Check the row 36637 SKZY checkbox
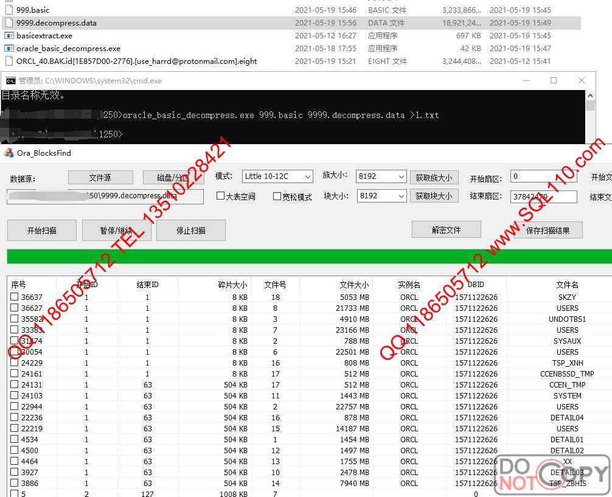The image size is (612, 497). click(x=15, y=297)
